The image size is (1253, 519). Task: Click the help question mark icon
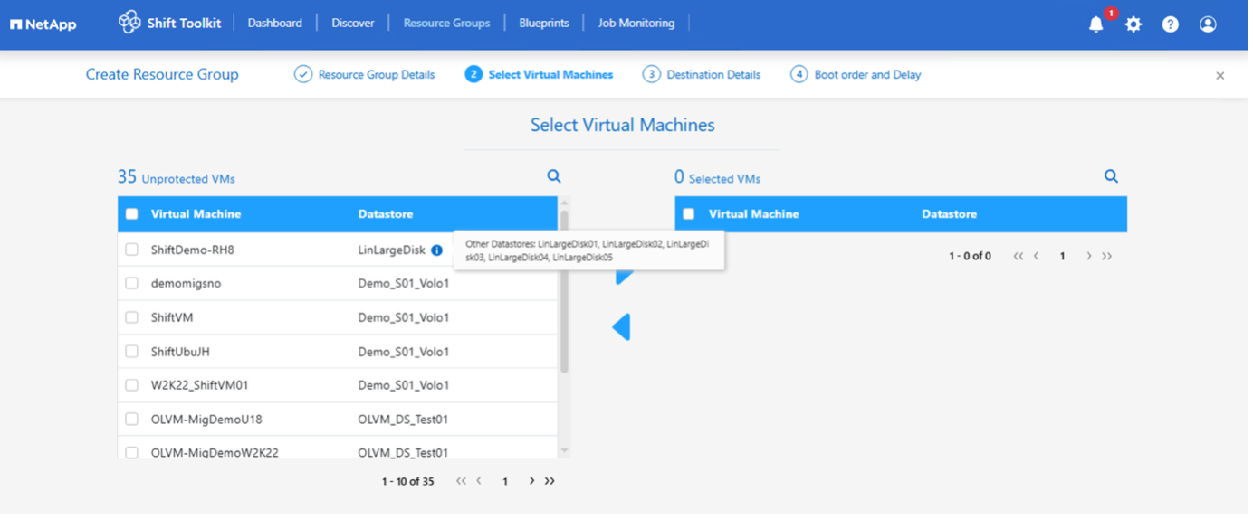point(1171,24)
